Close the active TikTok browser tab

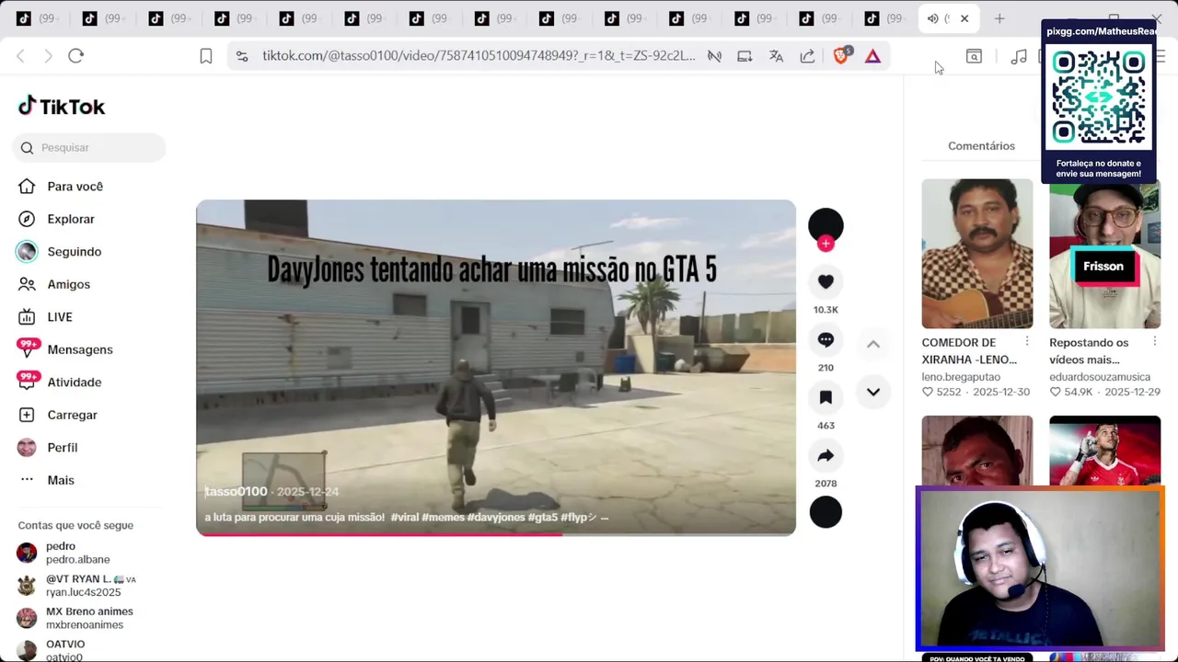pos(964,18)
